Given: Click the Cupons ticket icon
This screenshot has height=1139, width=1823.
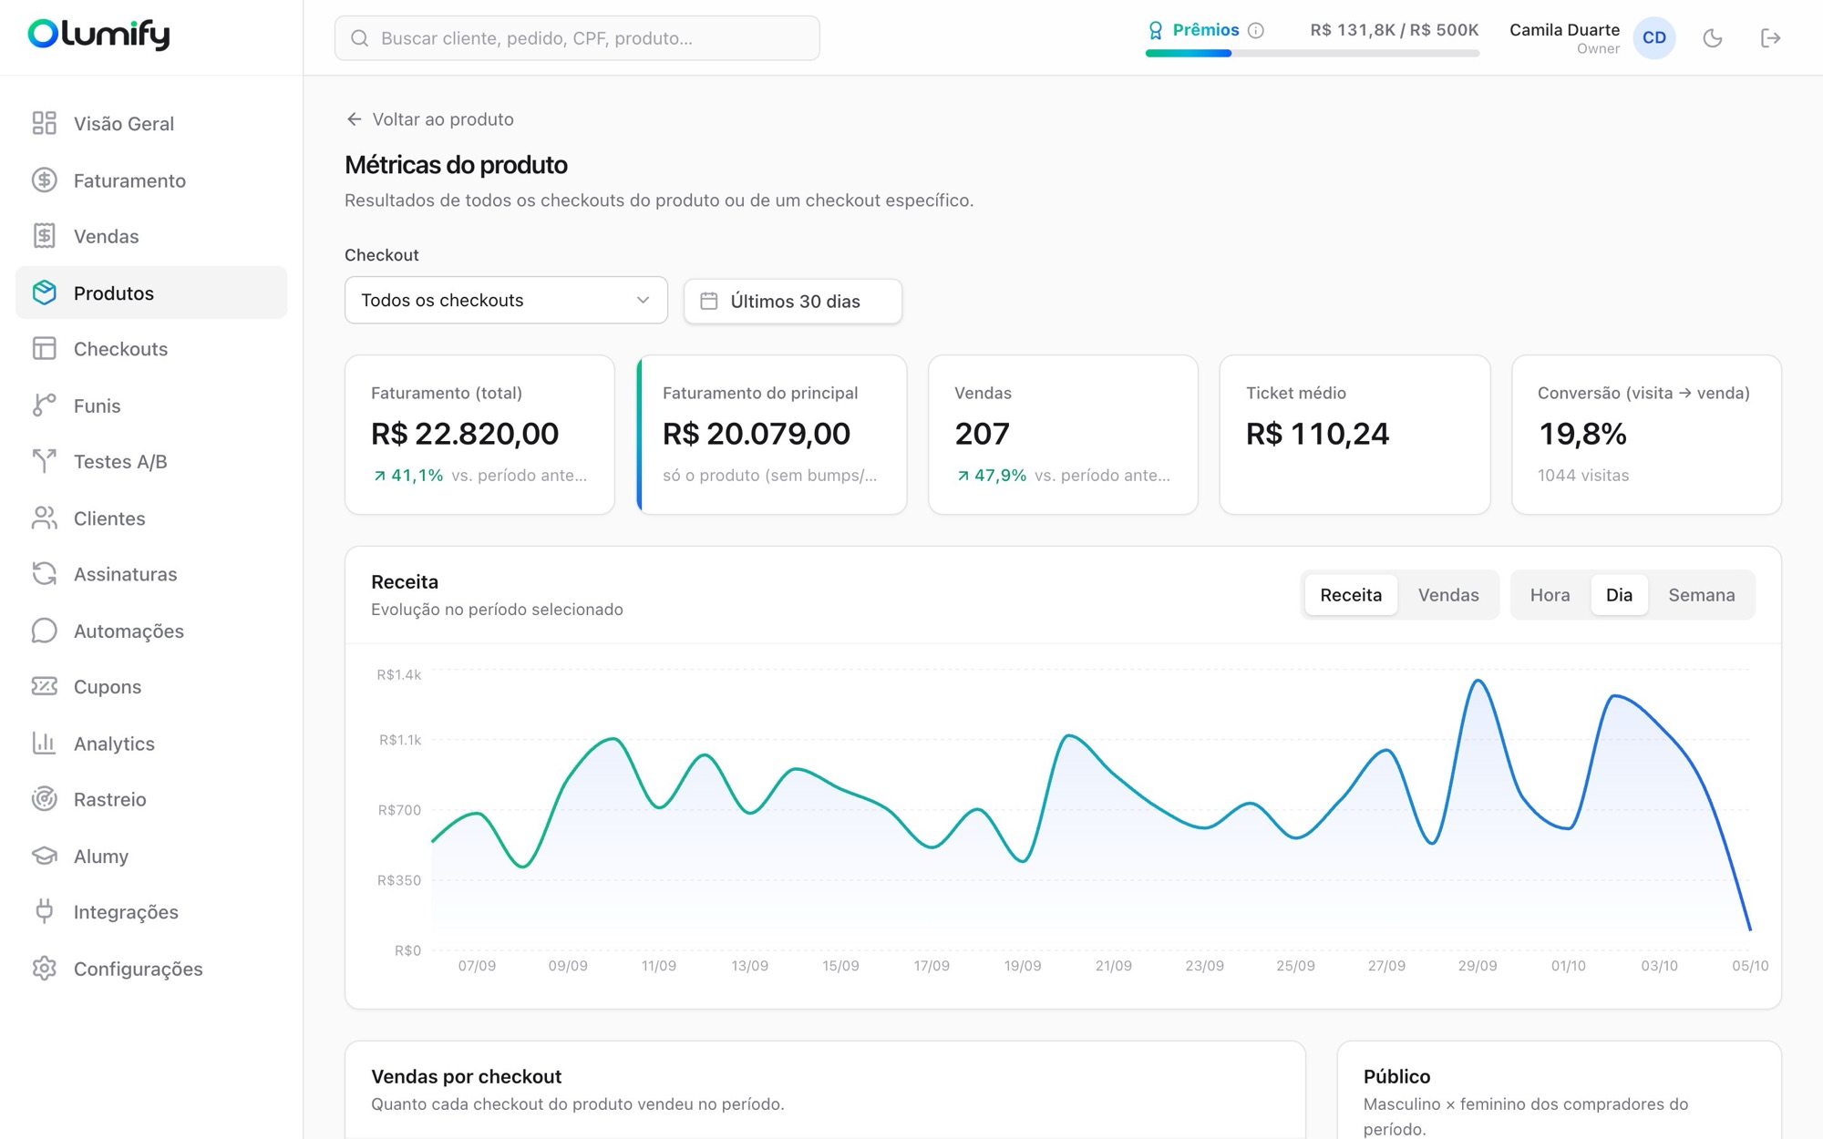Looking at the screenshot, I should [x=44, y=686].
